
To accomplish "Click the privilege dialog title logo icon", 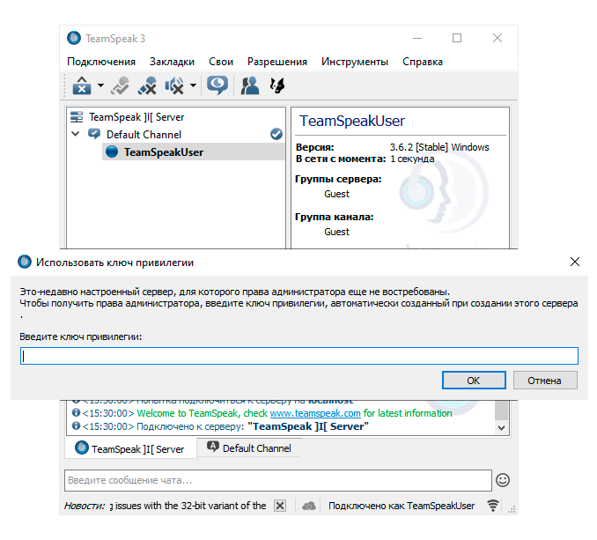I will (25, 262).
